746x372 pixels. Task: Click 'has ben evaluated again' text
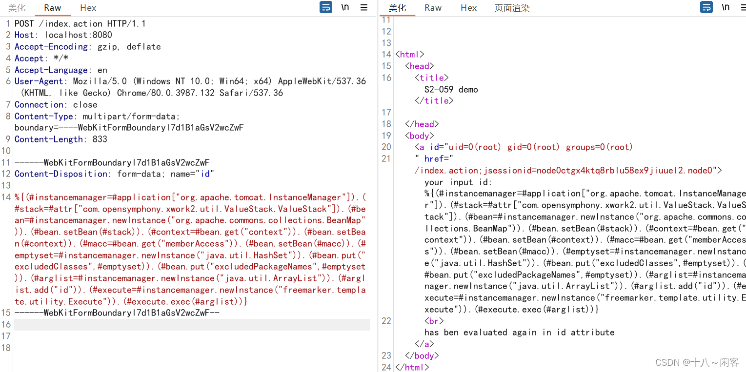520,333
